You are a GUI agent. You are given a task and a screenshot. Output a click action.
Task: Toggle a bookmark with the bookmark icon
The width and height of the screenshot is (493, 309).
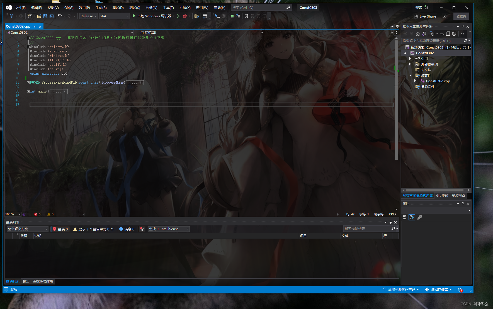coord(246,16)
